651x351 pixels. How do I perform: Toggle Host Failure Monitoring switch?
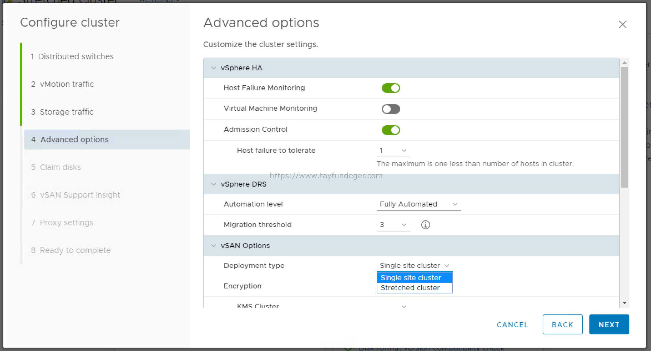point(391,88)
